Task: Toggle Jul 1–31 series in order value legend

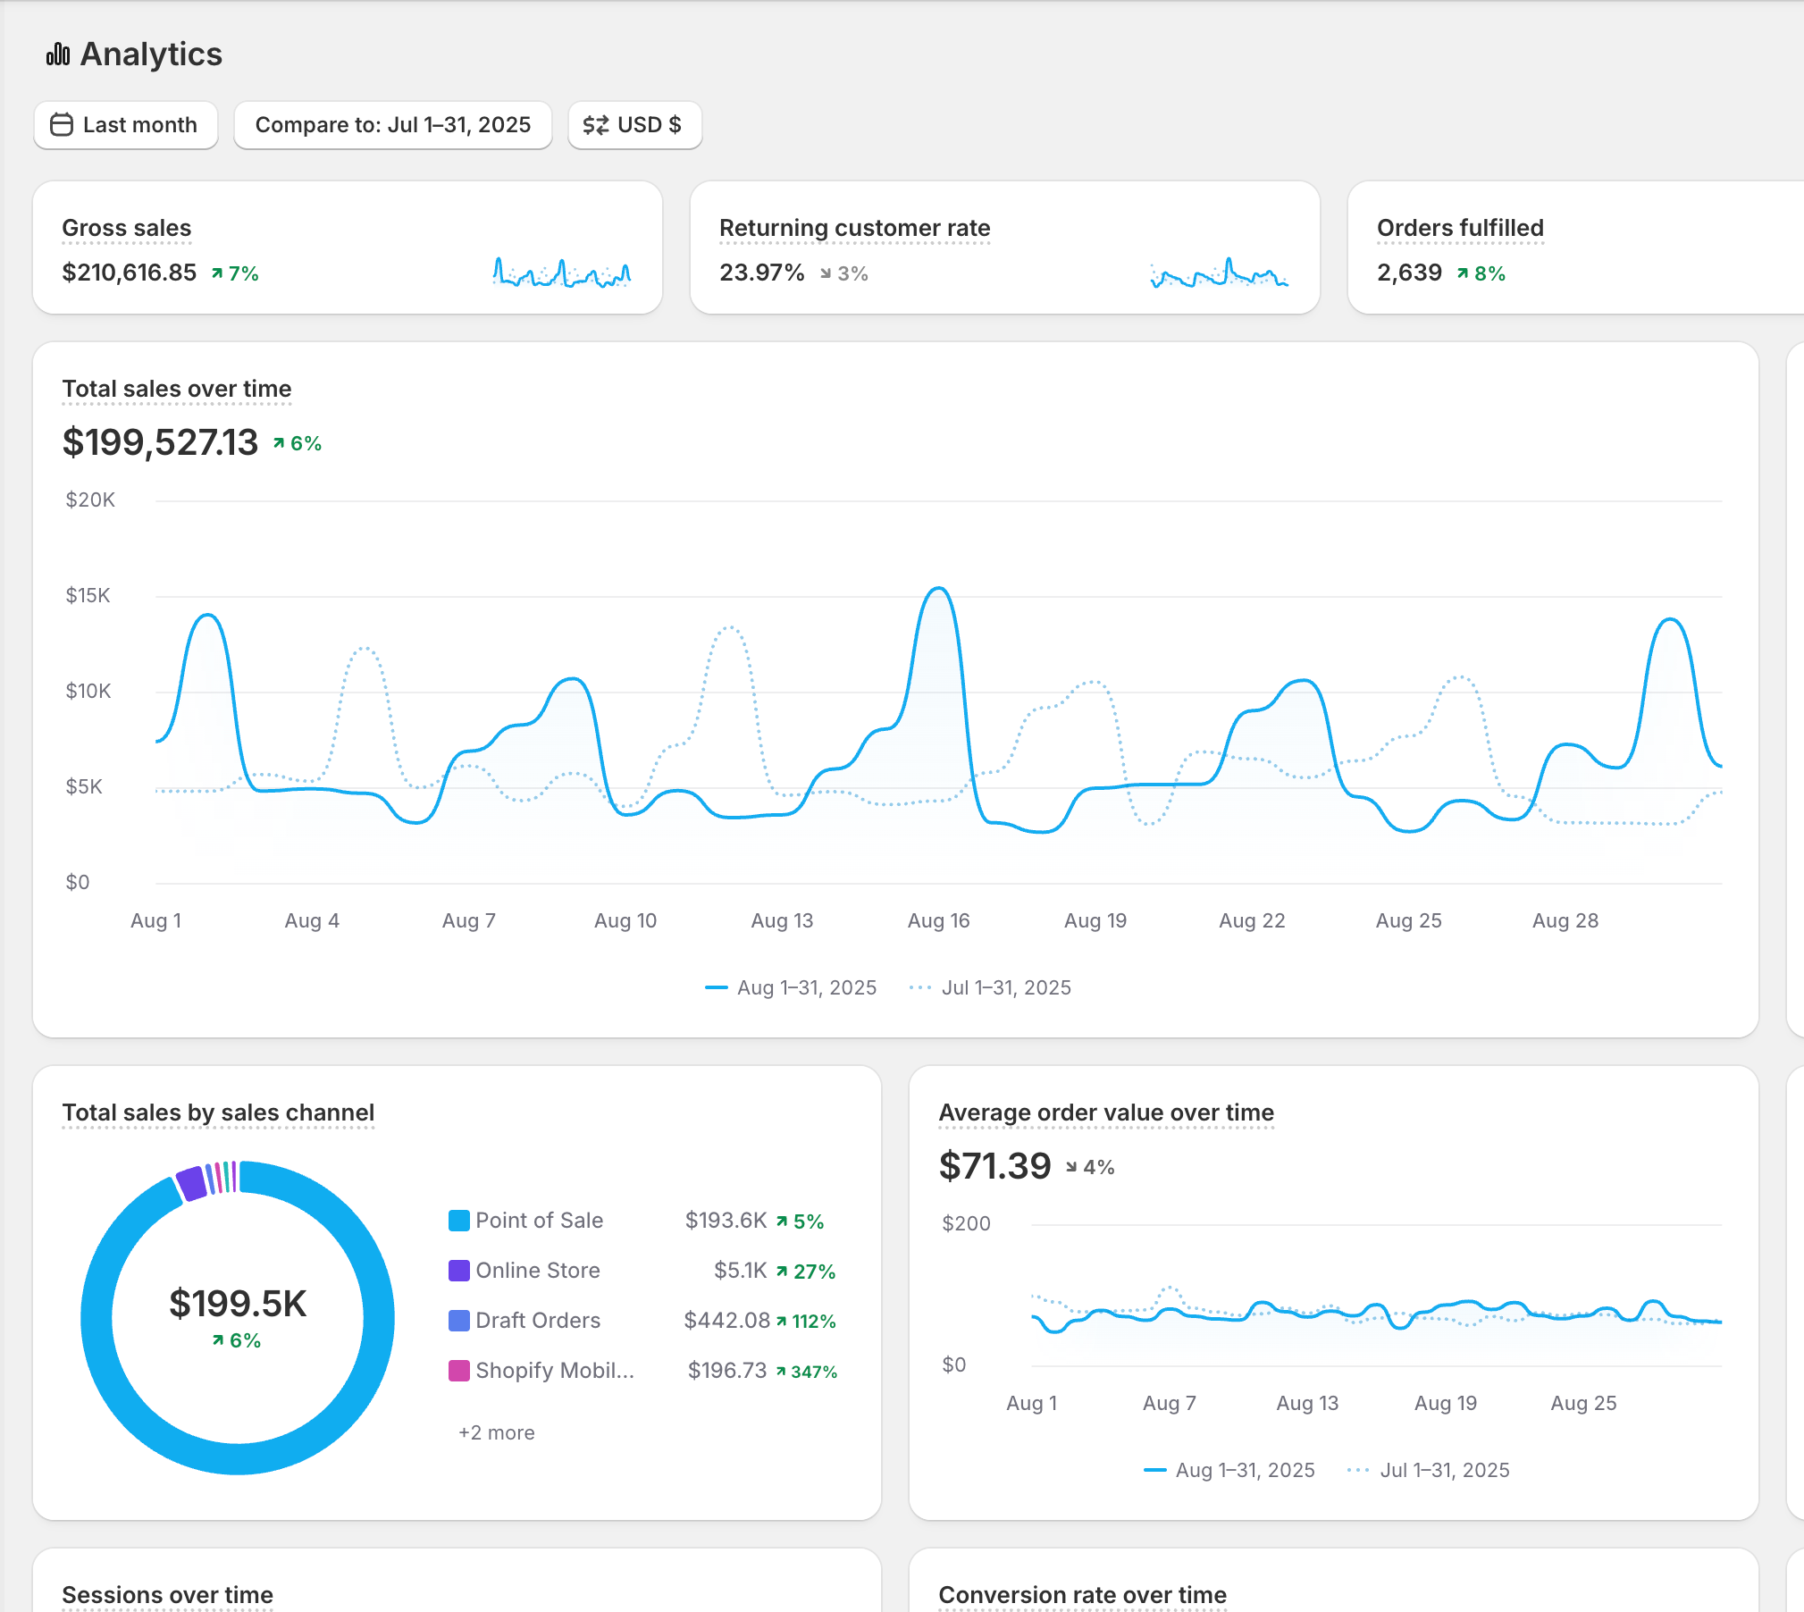Action: 1428,1470
